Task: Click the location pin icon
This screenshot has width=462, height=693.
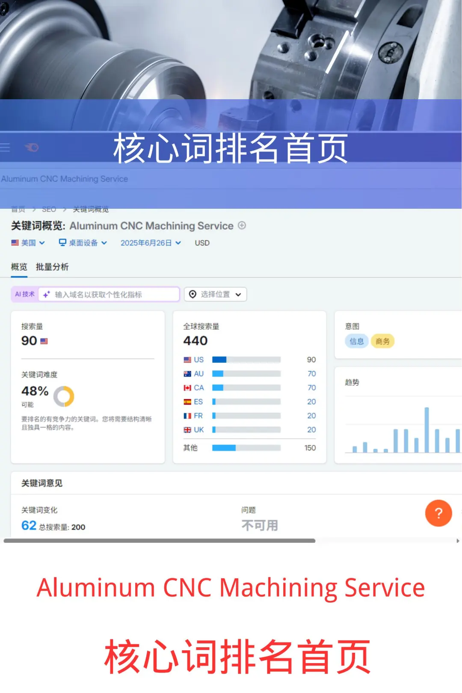Action: 192,294
